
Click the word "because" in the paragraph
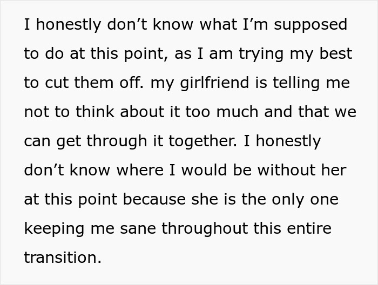click(x=146, y=199)
